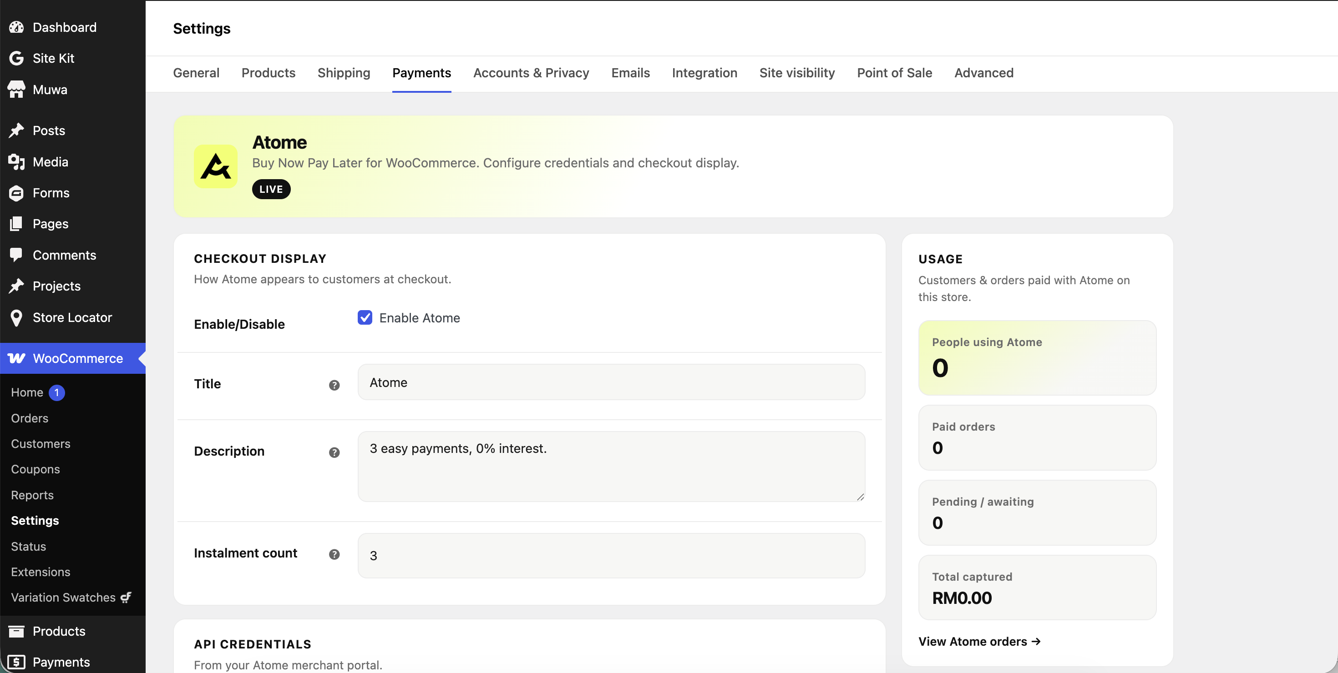Open the Integration tab
1338x673 pixels.
(704, 73)
